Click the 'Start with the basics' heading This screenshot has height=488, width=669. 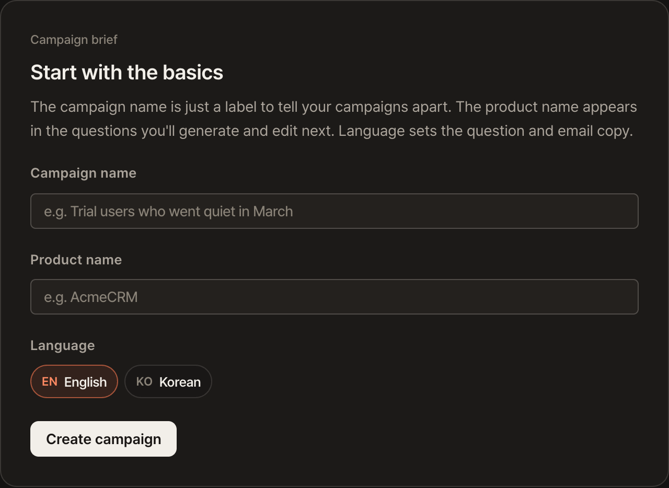[x=127, y=72]
